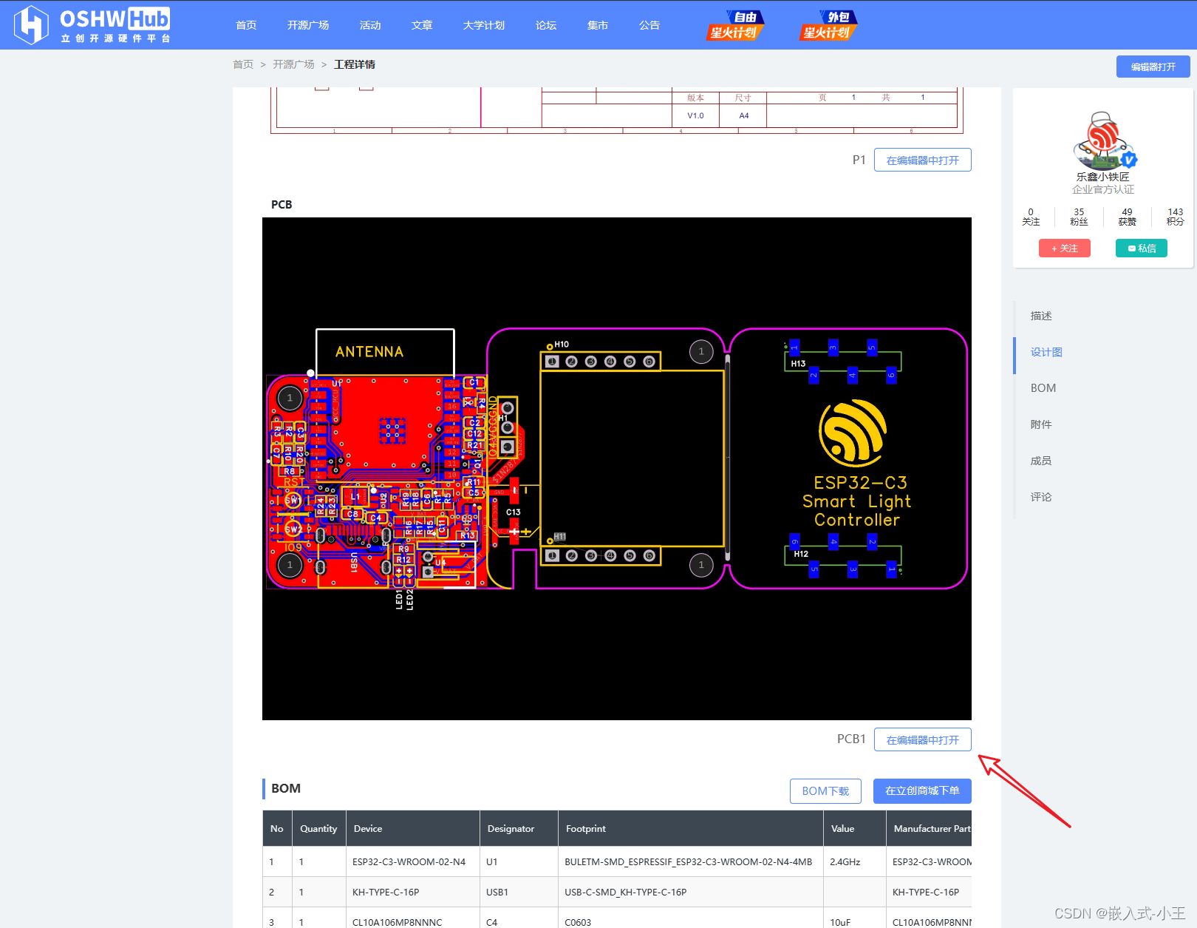1197x928 pixels.
Task: Click the 10uF value cell
Action: pyautogui.click(x=855, y=919)
